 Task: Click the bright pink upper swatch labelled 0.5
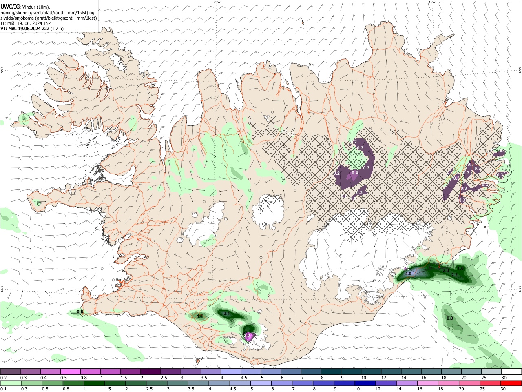click(70, 372)
